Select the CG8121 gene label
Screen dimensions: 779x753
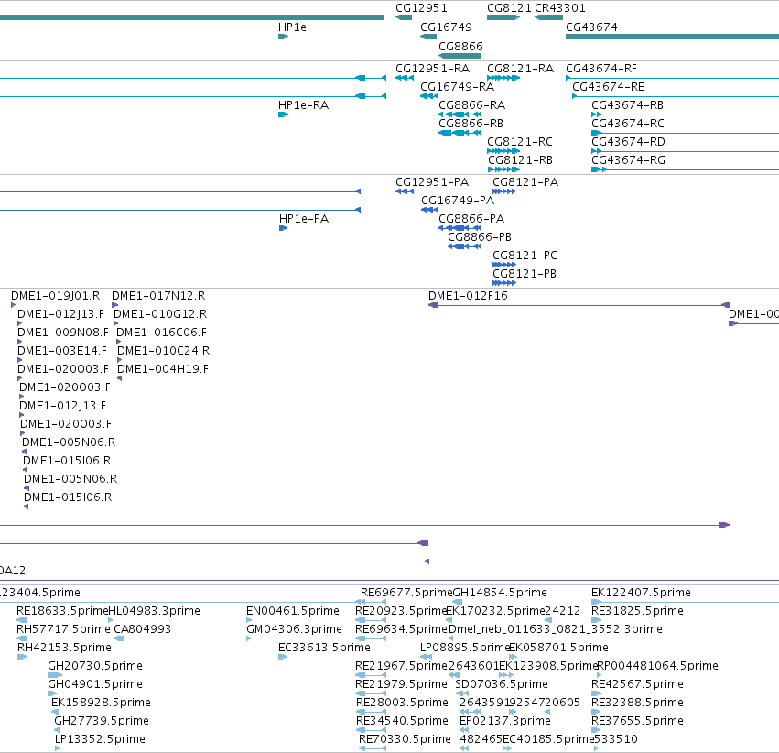(x=509, y=8)
